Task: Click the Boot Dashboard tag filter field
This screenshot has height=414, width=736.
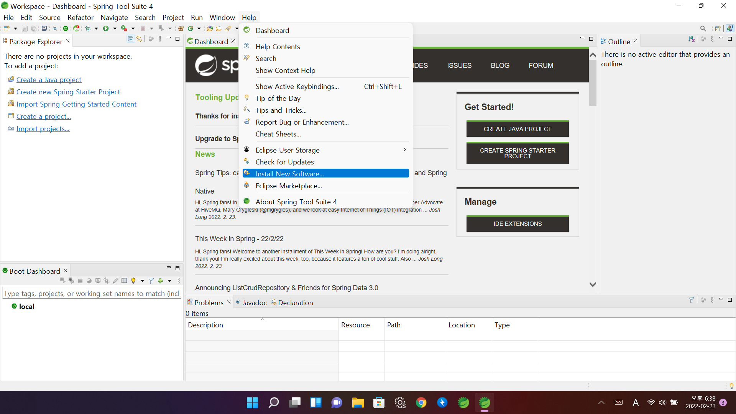Action: [91, 293]
